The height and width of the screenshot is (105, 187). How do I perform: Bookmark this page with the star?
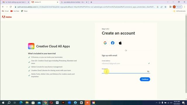165,7
